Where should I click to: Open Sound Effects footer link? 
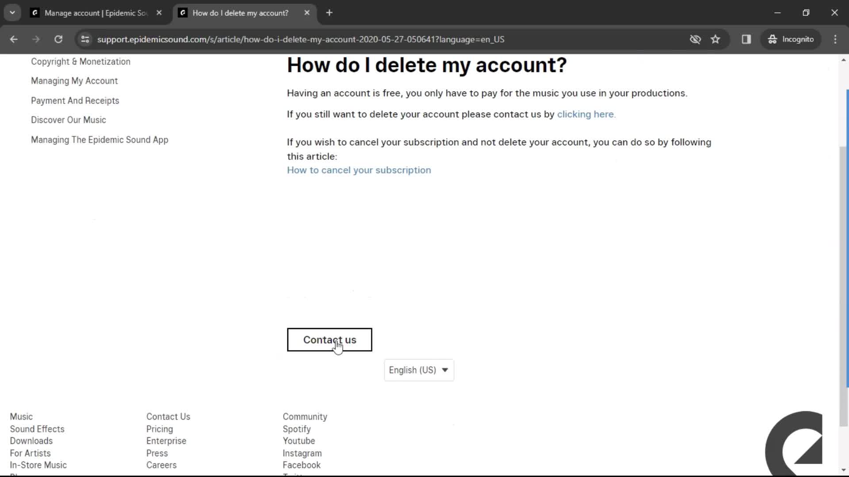coord(37,429)
